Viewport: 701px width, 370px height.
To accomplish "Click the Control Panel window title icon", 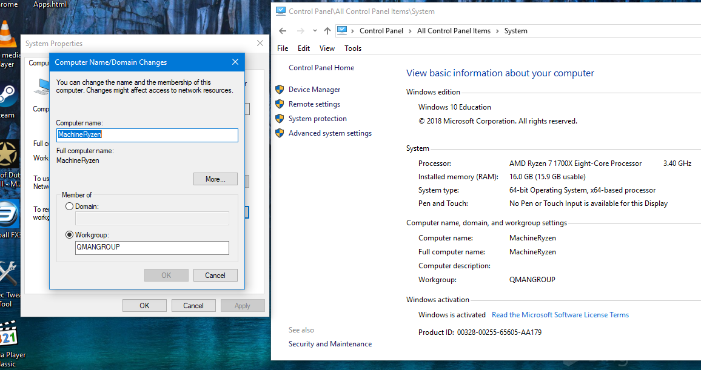I will [x=280, y=11].
